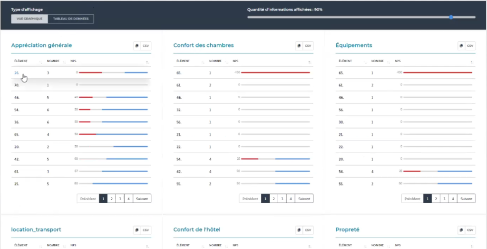Click copy icon in location_transport panel

click(136, 230)
